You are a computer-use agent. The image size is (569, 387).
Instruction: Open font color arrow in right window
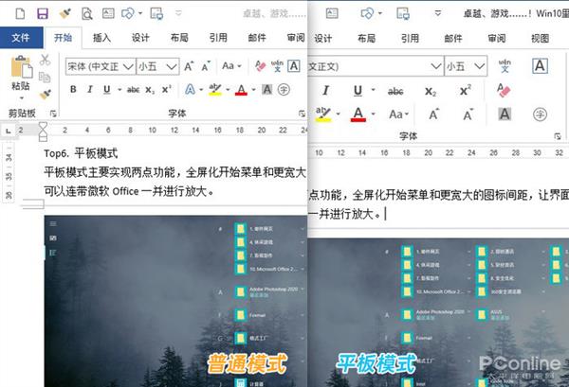[373, 114]
